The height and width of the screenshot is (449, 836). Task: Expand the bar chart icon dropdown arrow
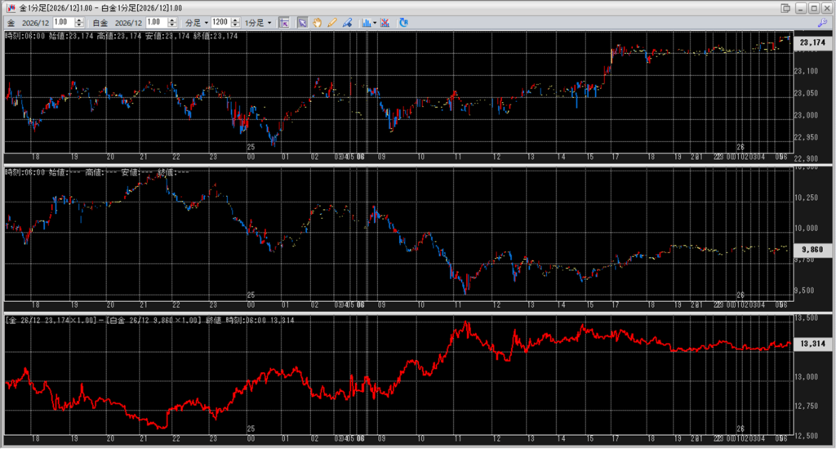pos(374,23)
